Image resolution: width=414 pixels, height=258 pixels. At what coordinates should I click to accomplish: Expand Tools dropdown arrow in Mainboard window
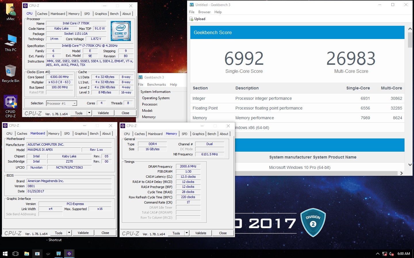click(69, 233)
